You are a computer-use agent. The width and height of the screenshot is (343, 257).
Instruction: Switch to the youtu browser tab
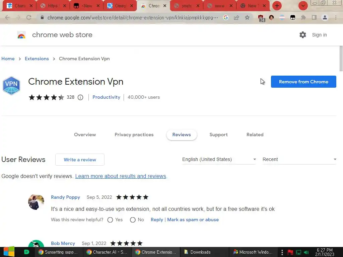[186, 6]
